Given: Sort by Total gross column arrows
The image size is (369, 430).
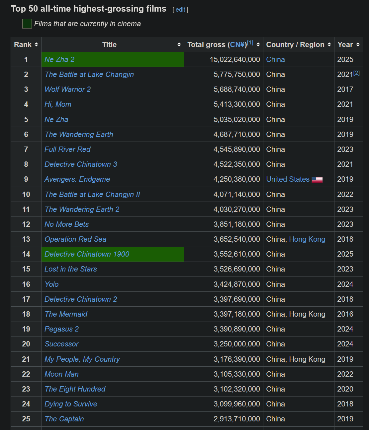Looking at the screenshot, I should 258,44.
